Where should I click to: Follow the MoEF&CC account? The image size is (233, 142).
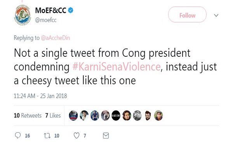pyautogui.click(x=187, y=14)
